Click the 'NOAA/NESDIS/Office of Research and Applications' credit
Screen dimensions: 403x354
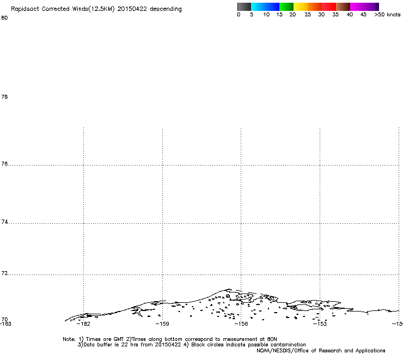coord(321,351)
